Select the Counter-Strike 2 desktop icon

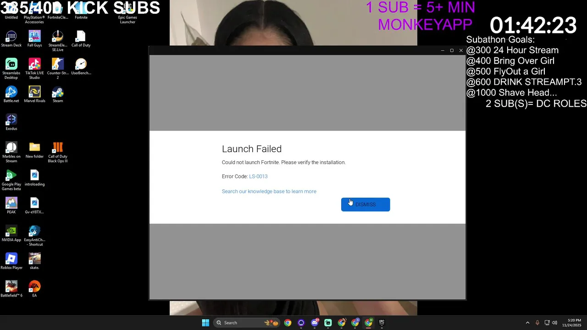click(x=58, y=69)
